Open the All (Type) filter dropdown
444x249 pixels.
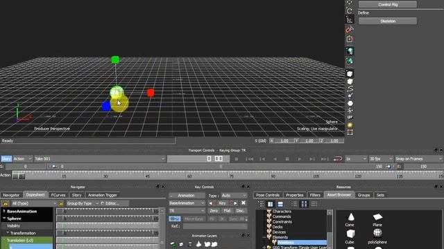pyautogui.click(x=33, y=203)
